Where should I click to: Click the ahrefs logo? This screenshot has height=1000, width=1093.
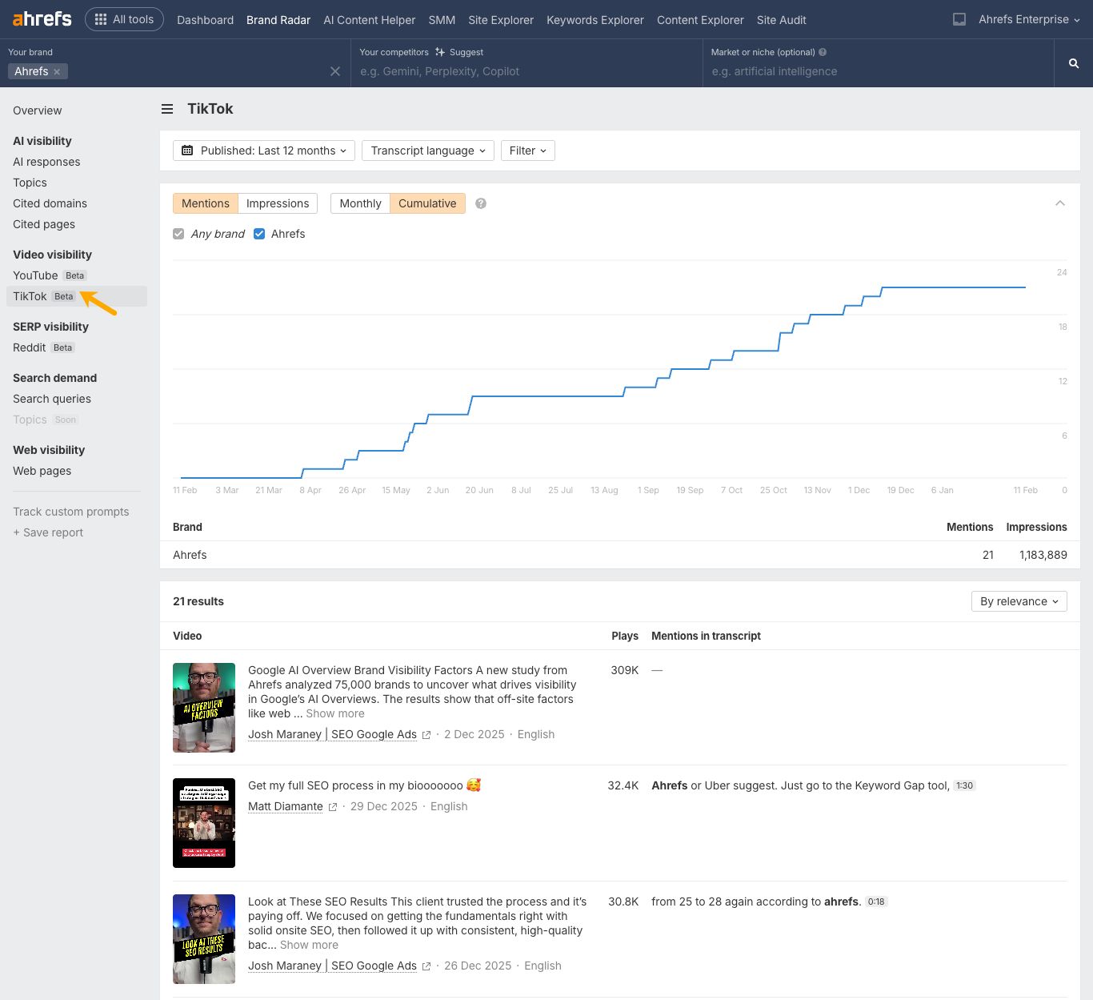(40, 19)
